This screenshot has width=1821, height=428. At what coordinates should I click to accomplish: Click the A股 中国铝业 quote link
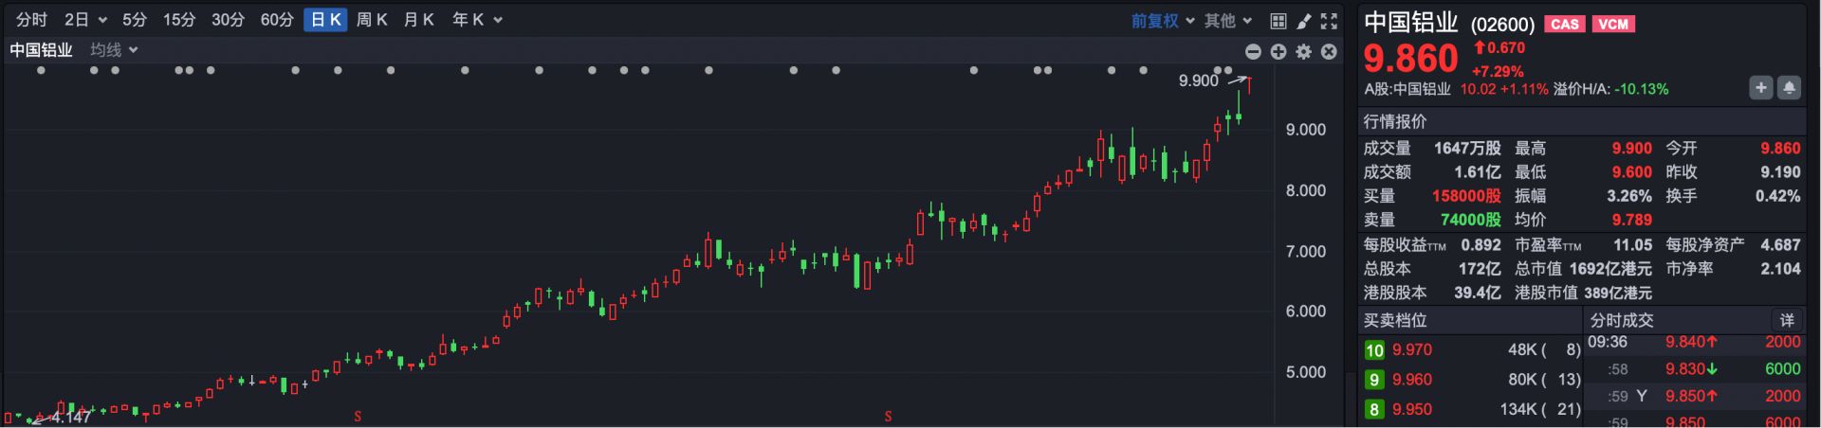[1407, 89]
